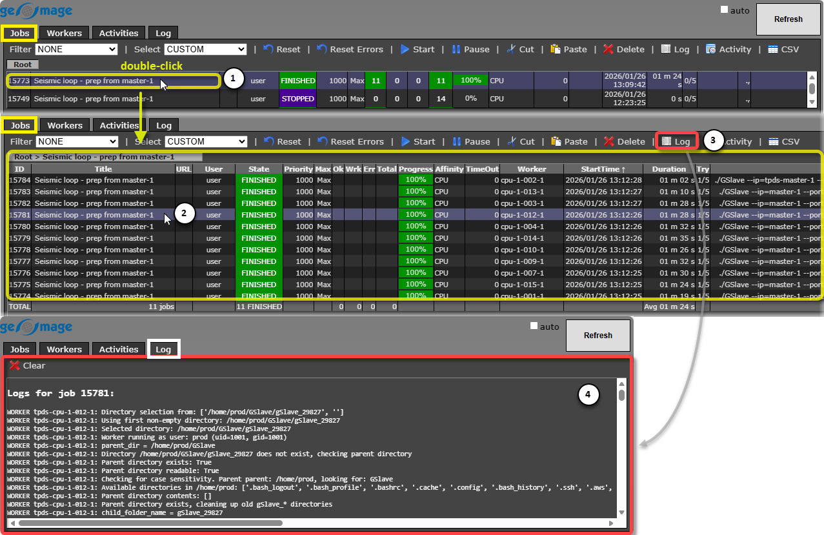The image size is (824, 535).
Task: Open the Activities tab
Action: (x=118, y=32)
